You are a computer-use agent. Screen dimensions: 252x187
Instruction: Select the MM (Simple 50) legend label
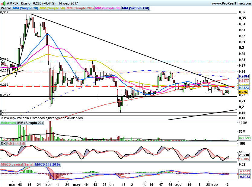52,8
